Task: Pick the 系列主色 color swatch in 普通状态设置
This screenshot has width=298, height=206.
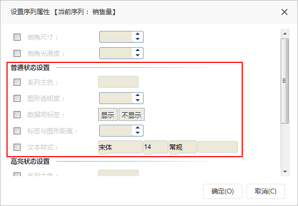Action: [118, 82]
